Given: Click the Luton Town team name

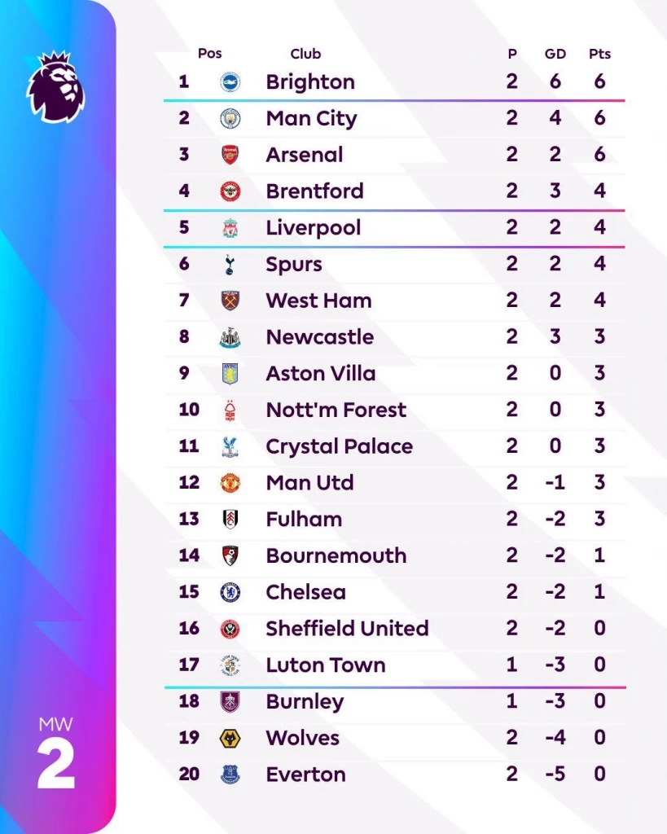Looking at the screenshot, I should (x=326, y=665).
